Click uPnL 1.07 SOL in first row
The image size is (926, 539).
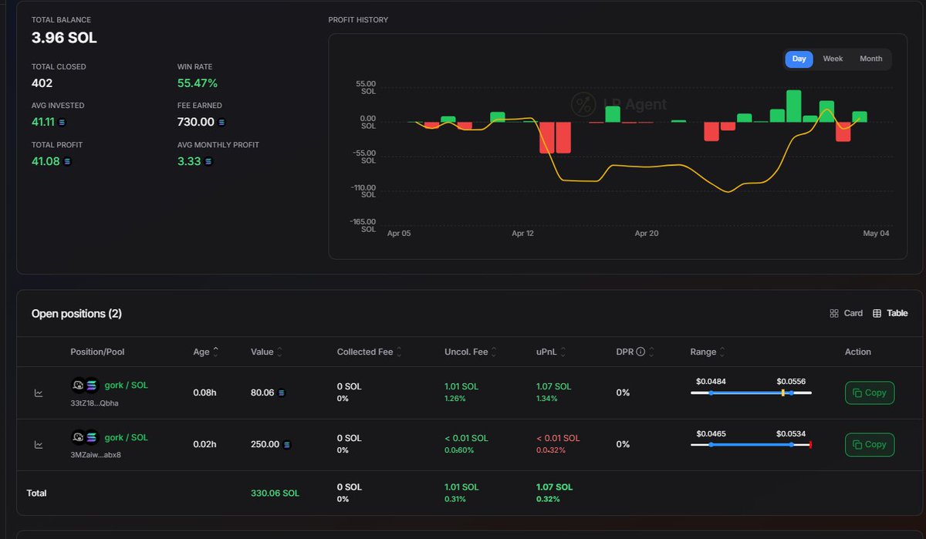pos(554,386)
